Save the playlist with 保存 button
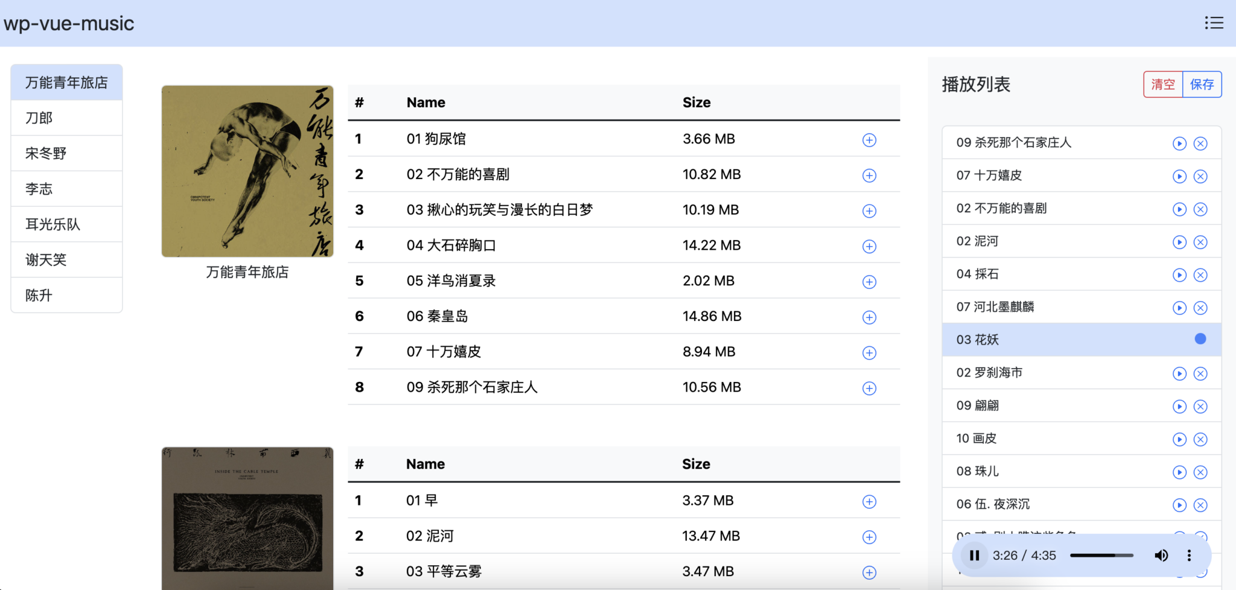The width and height of the screenshot is (1236, 590). [x=1202, y=84]
